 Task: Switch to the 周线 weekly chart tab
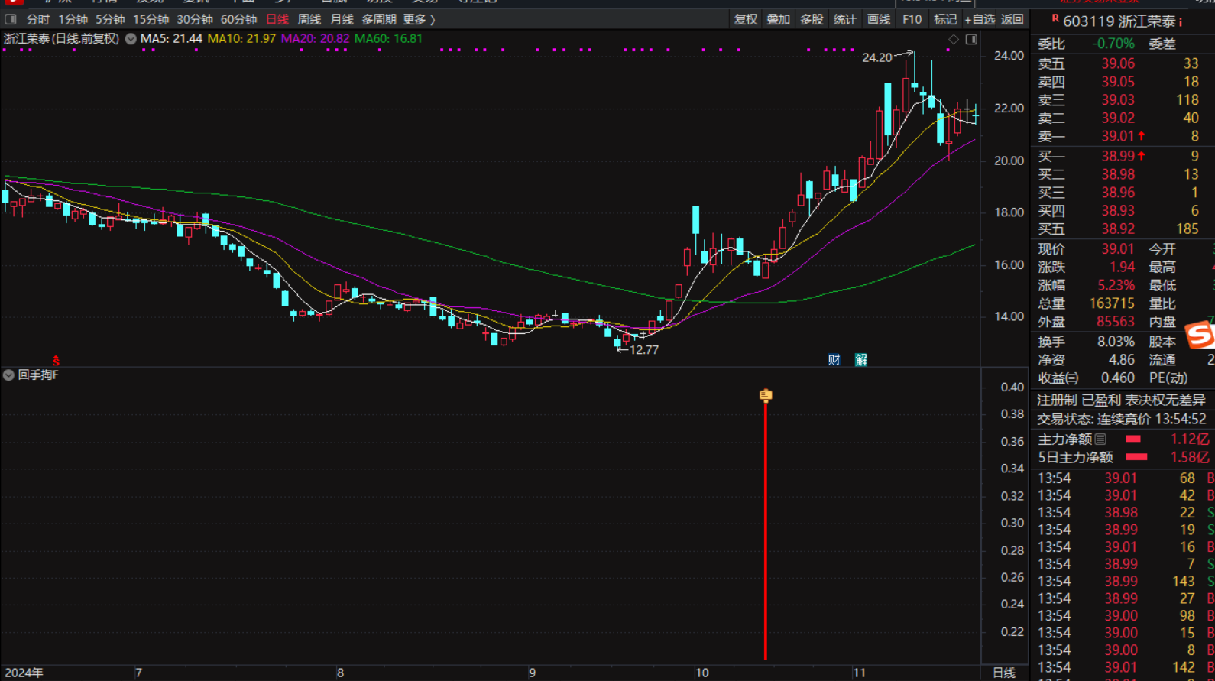coord(309,19)
